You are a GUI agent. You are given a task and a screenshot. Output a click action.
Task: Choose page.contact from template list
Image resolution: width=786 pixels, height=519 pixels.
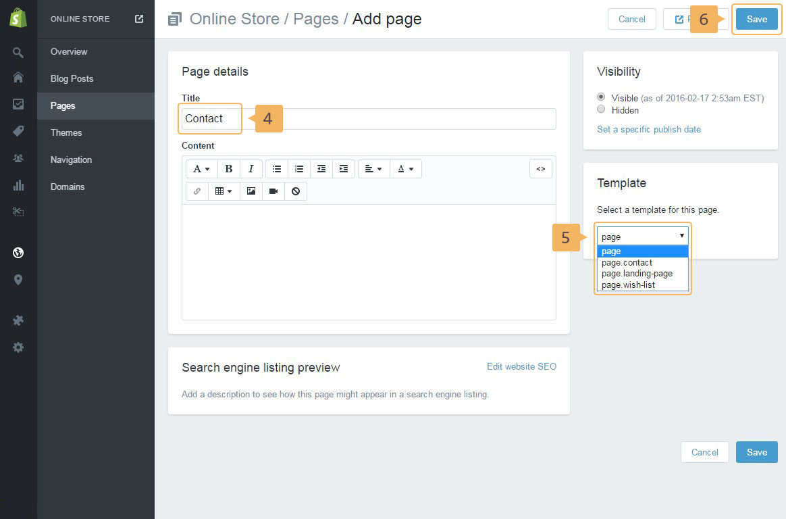click(x=627, y=263)
